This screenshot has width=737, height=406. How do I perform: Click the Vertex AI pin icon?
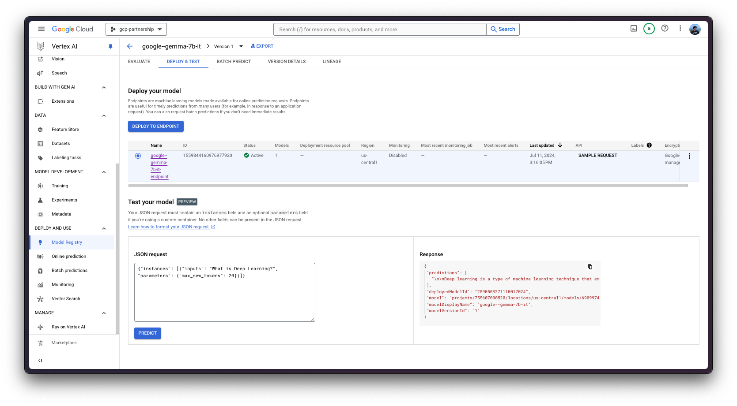[110, 46]
